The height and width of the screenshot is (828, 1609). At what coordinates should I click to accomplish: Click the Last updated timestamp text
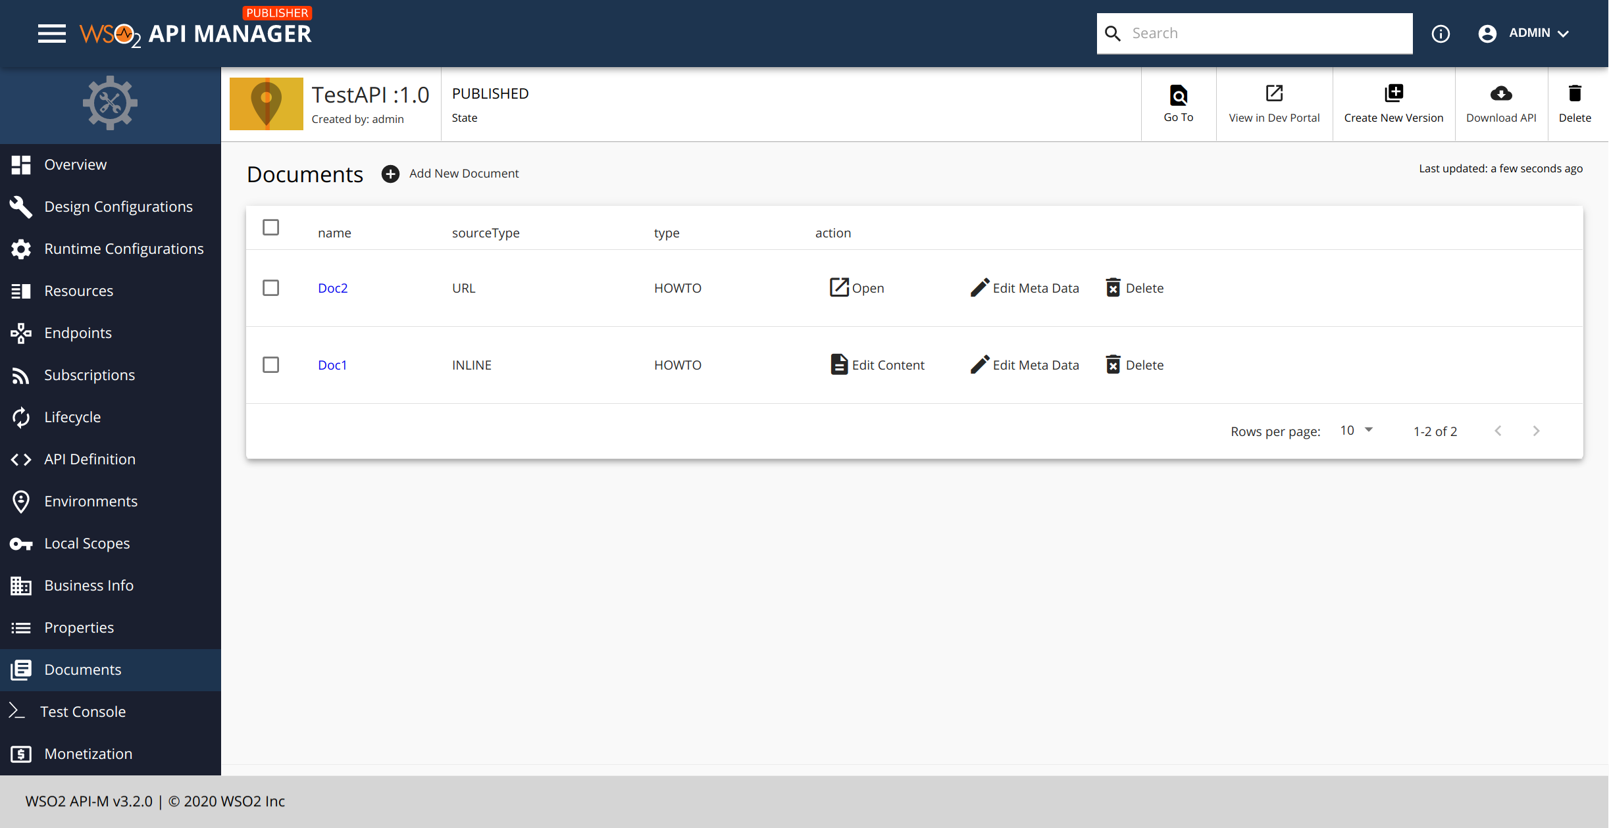(1500, 168)
